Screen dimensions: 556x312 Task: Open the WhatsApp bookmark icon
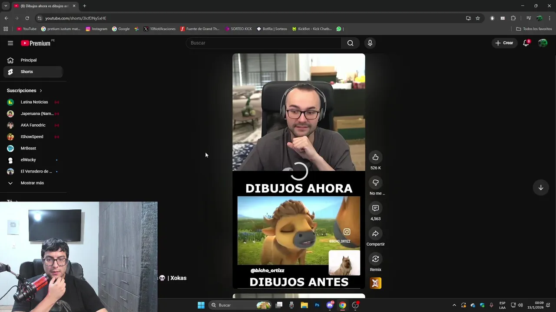[339, 29]
